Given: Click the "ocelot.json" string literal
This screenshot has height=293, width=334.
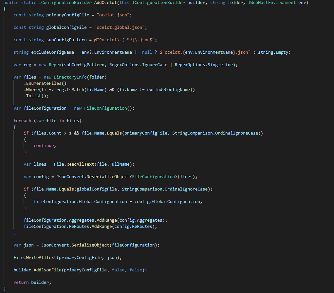Looking at the screenshot, I should (x=113, y=15).
